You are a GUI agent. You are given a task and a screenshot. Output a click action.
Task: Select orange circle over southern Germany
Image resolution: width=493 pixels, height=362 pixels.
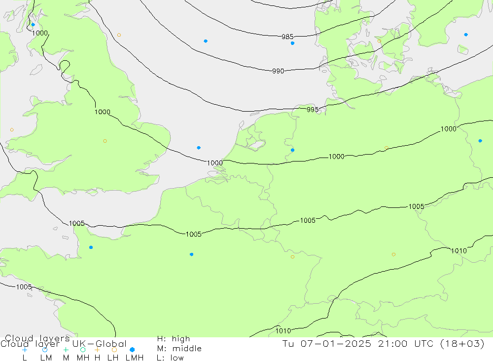pyautogui.click(x=393, y=254)
